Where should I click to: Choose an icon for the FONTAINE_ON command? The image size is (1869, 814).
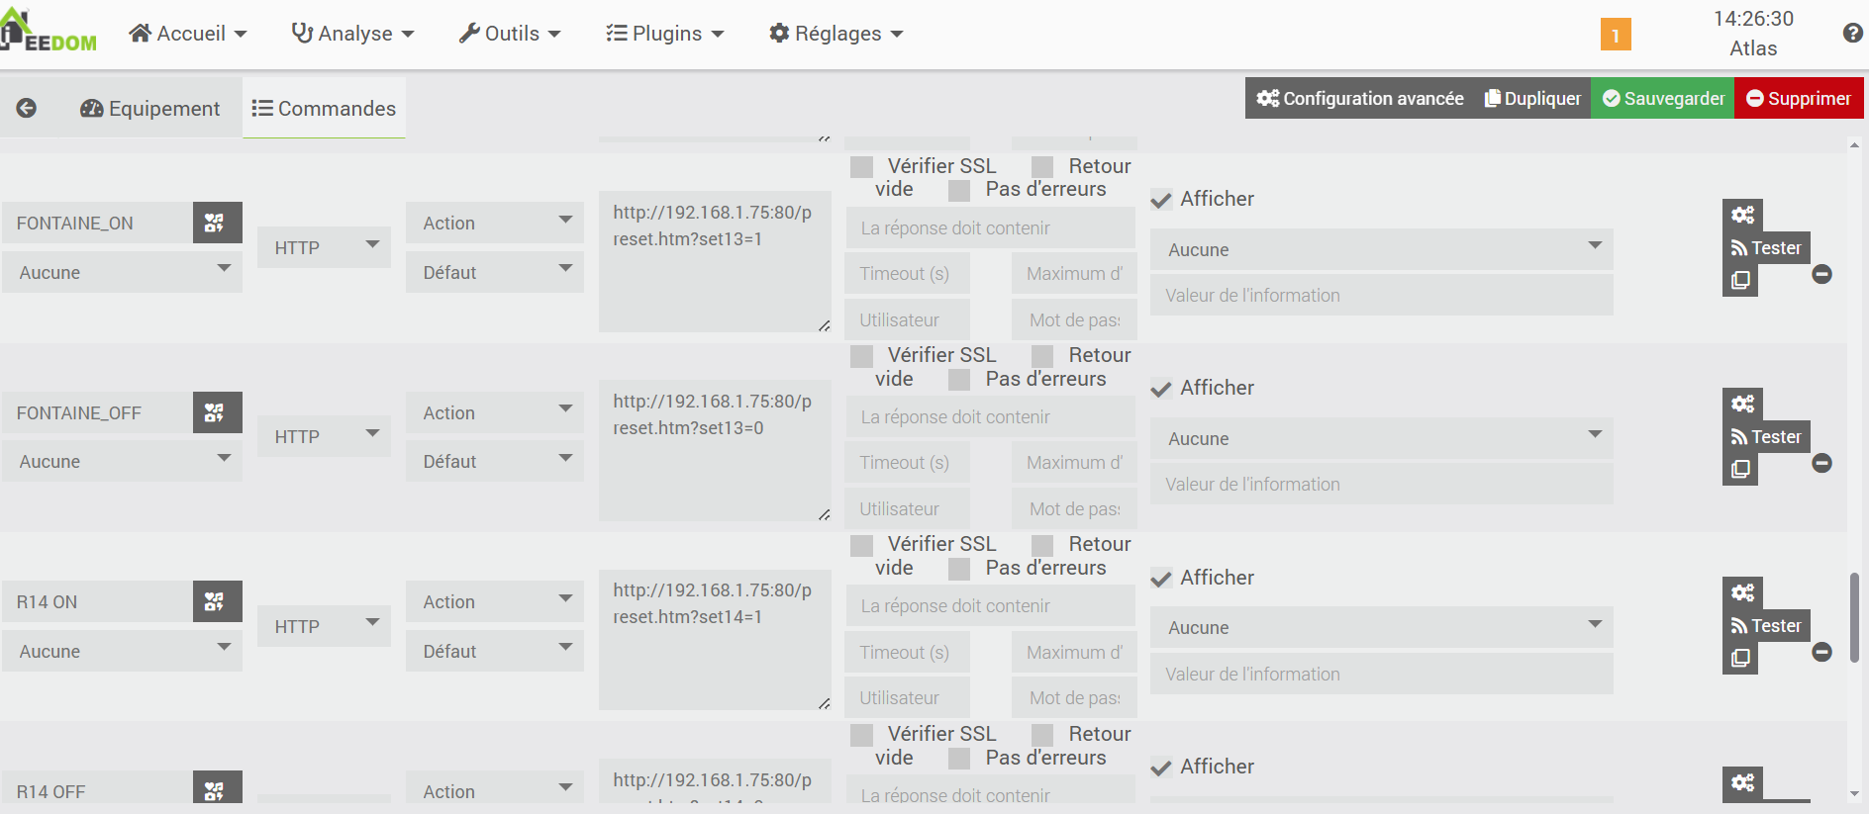pos(217,223)
